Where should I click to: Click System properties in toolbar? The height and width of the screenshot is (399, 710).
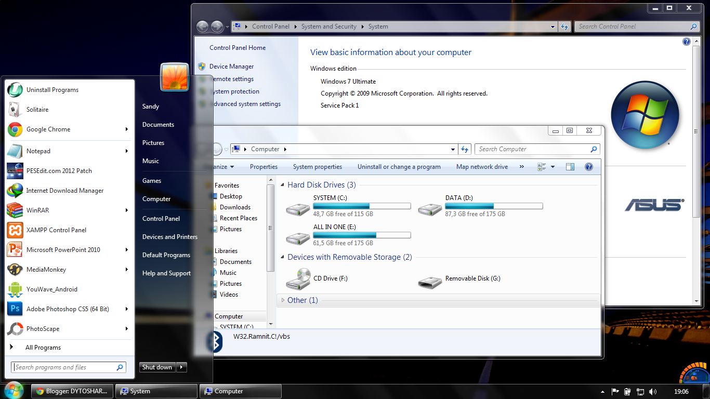coord(318,167)
